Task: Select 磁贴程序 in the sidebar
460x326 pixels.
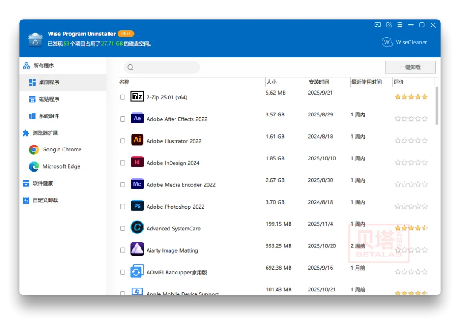Action: click(x=63, y=99)
